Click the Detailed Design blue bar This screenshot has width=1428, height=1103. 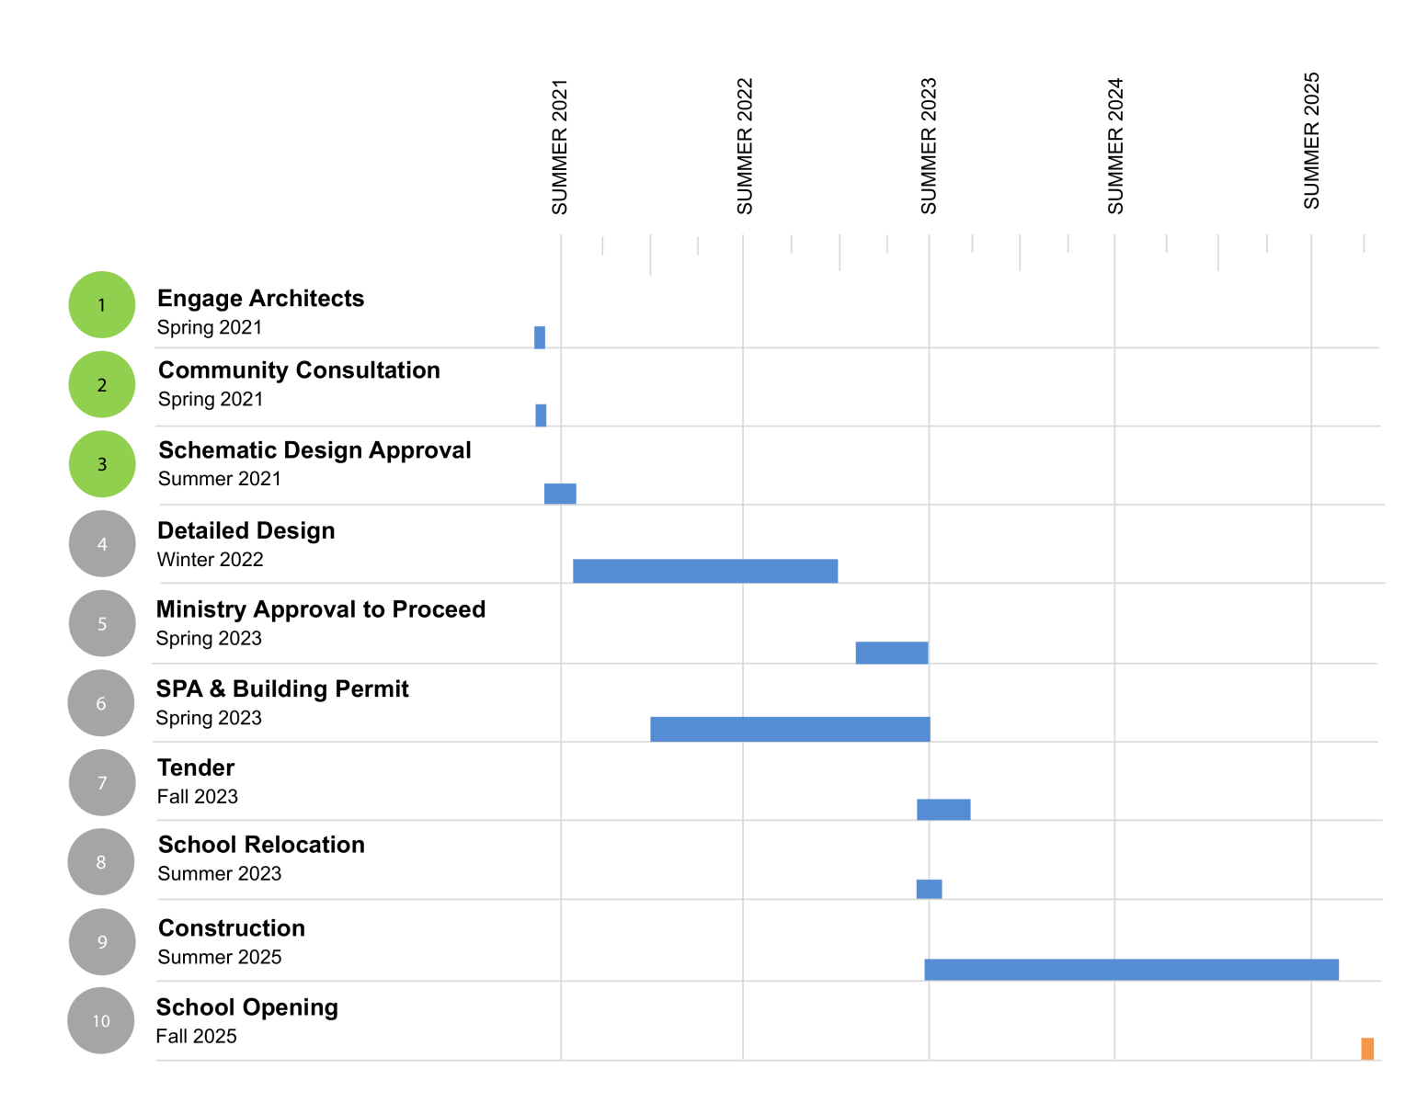point(705,571)
